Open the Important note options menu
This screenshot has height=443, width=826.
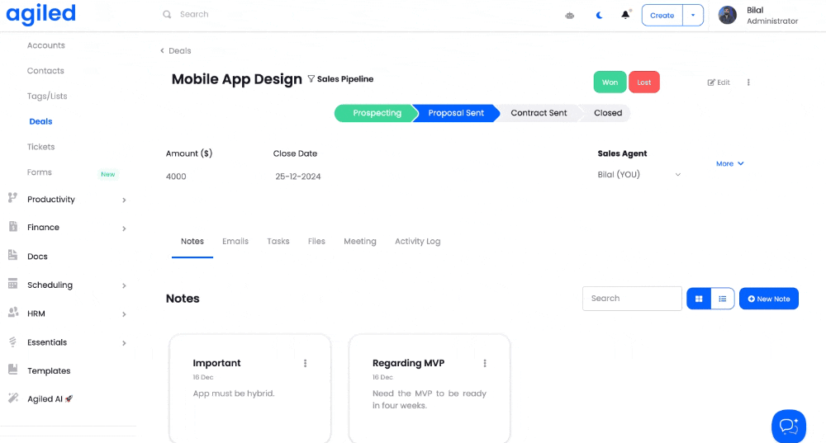pyautogui.click(x=305, y=364)
